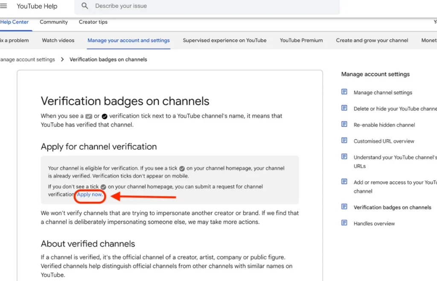
Task: Open Add or remove access article
Action: (x=395, y=187)
